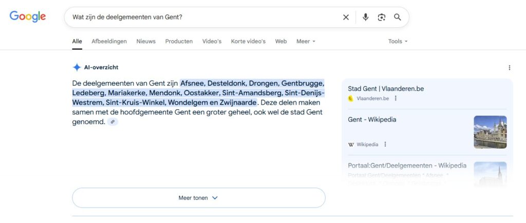Switch to Nieuws tab
This screenshot has width=526, height=223.
point(146,41)
